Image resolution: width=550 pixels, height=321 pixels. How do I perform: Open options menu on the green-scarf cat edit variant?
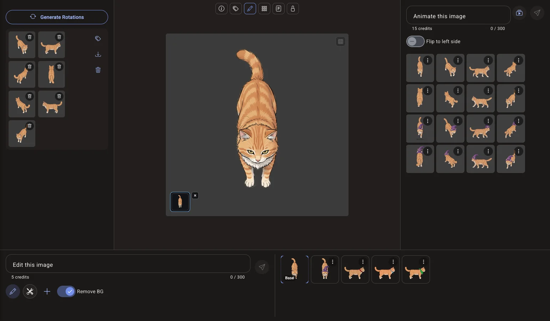[423, 262]
